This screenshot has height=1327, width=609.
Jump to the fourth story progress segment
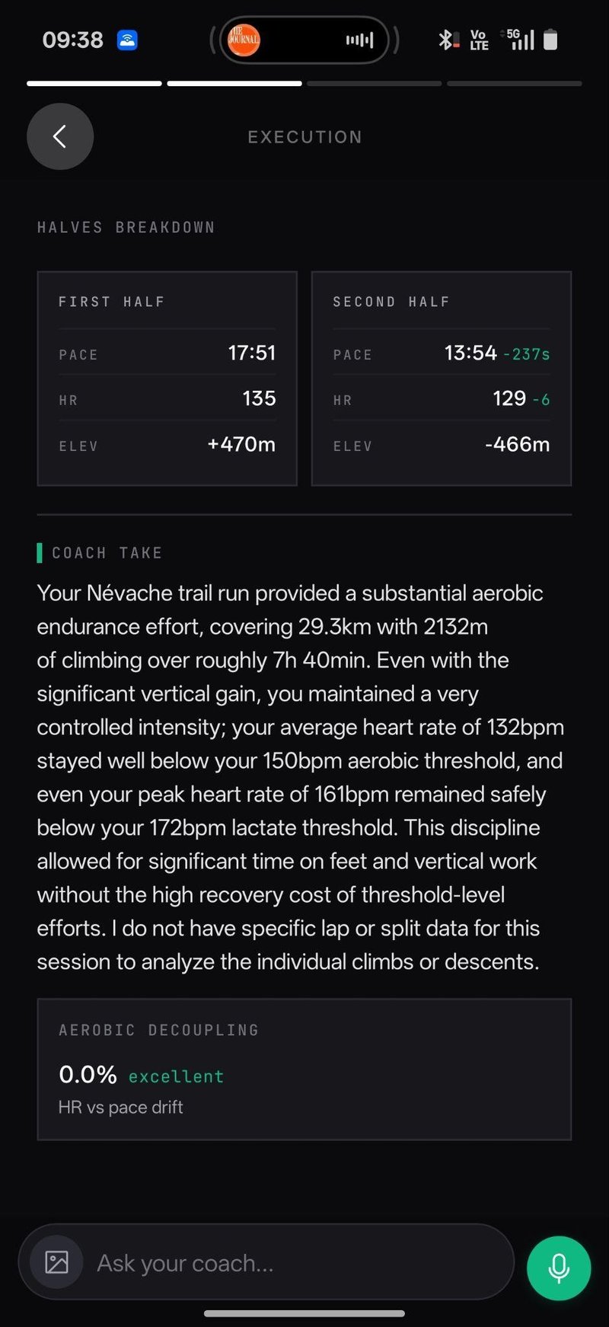coord(515,83)
